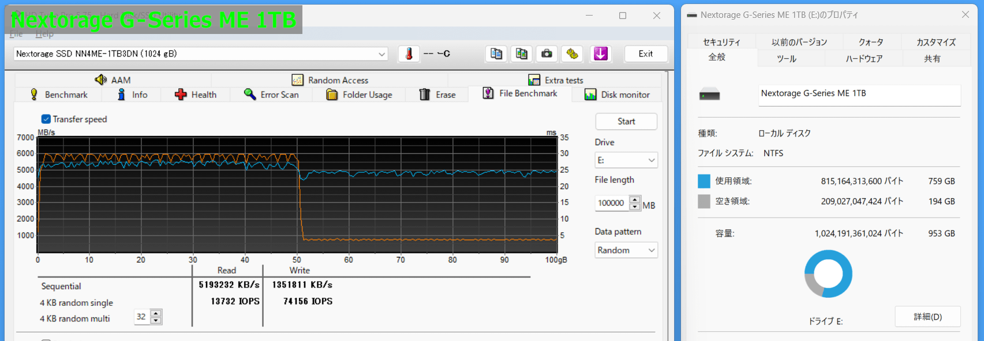Image resolution: width=984 pixels, height=341 pixels.
Task: Maximize the HD Tune Pro window
Action: pos(623,16)
